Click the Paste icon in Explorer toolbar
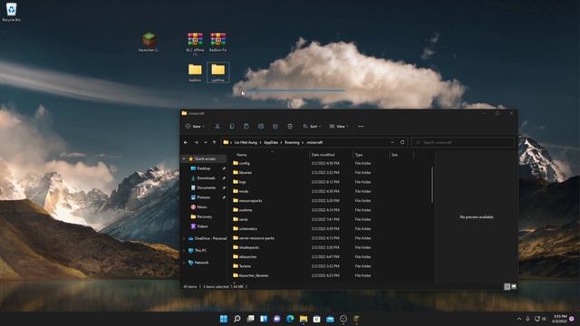 point(246,127)
